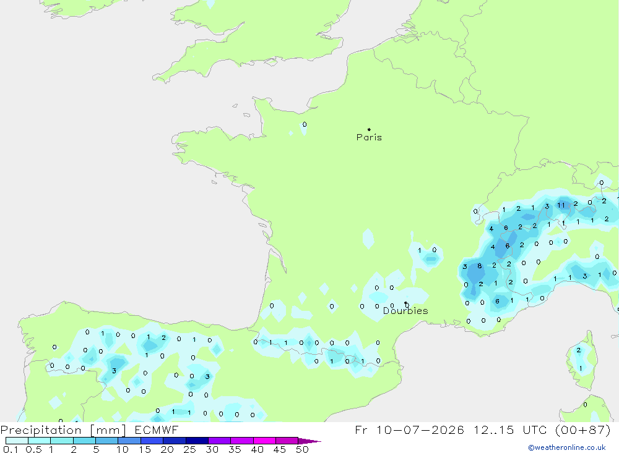
Task: Click the '15' legend scale label
Action: click(145, 449)
